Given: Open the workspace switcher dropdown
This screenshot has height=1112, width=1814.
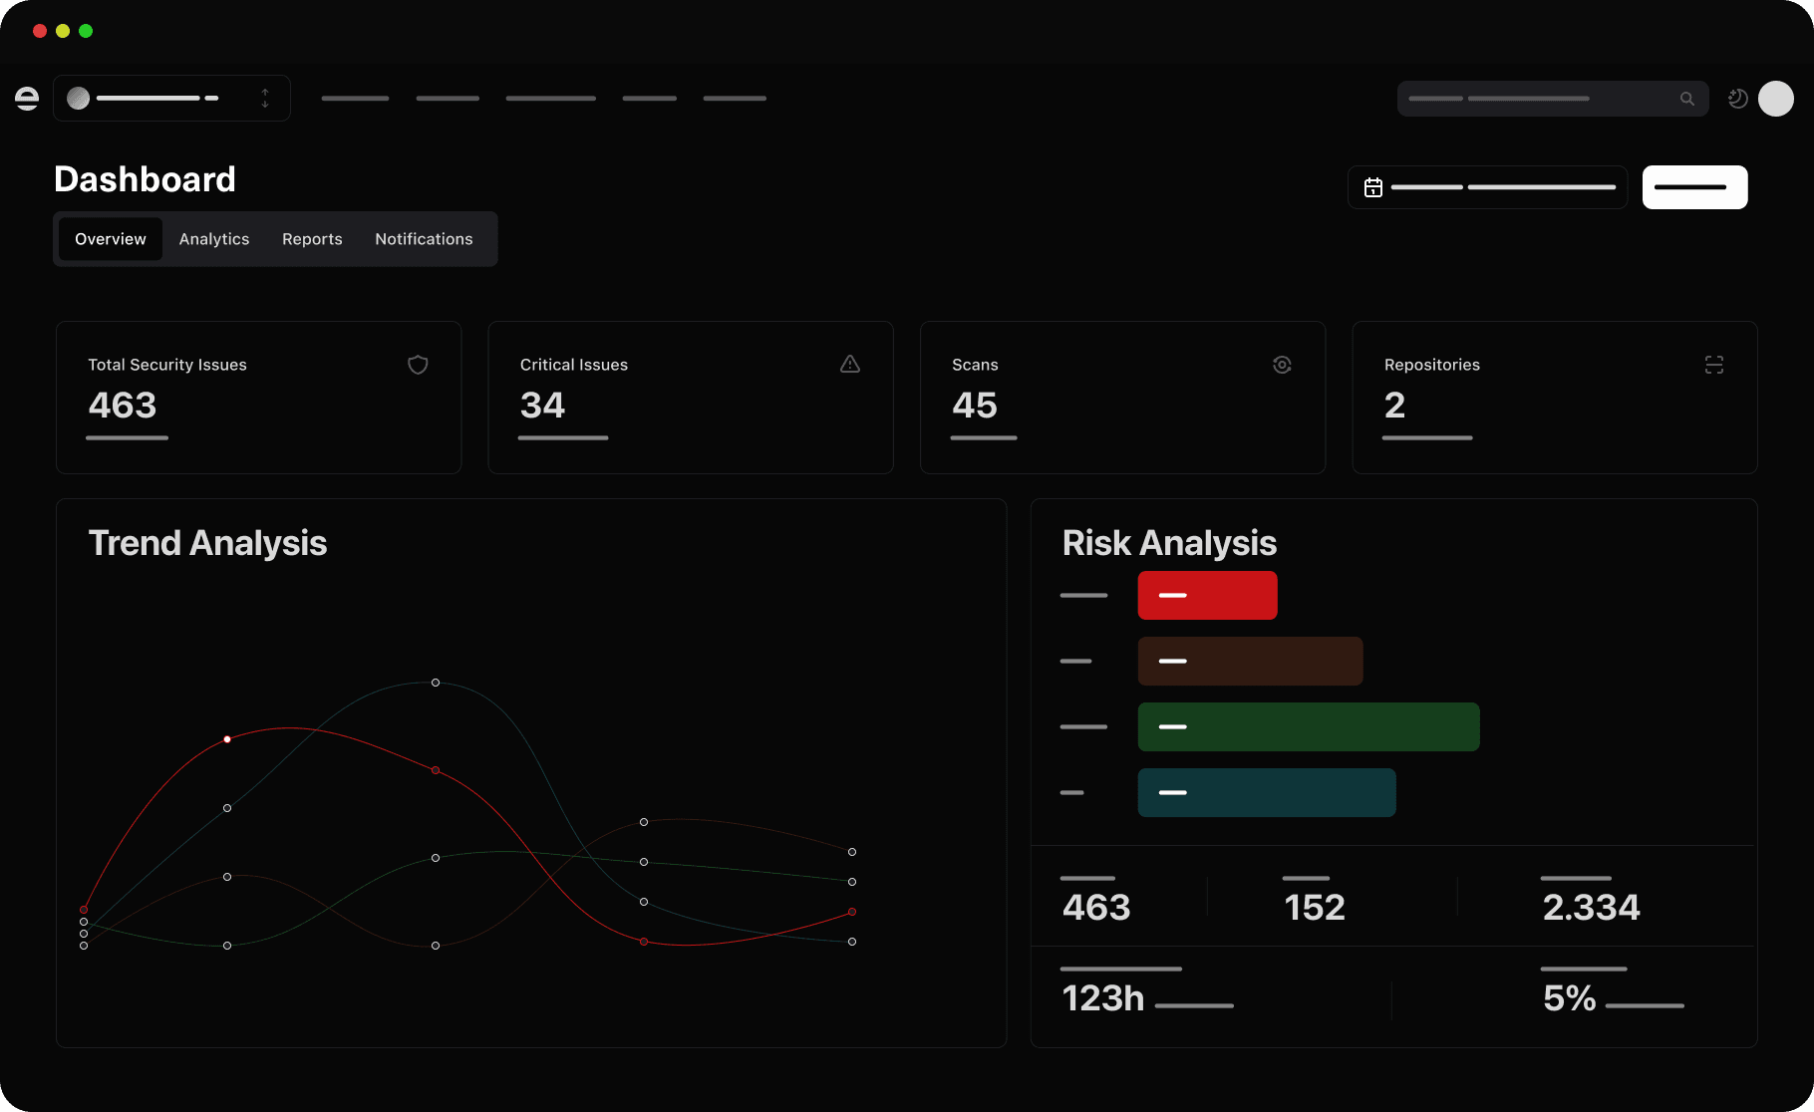Looking at the screenshot, I should pos(171,98).
